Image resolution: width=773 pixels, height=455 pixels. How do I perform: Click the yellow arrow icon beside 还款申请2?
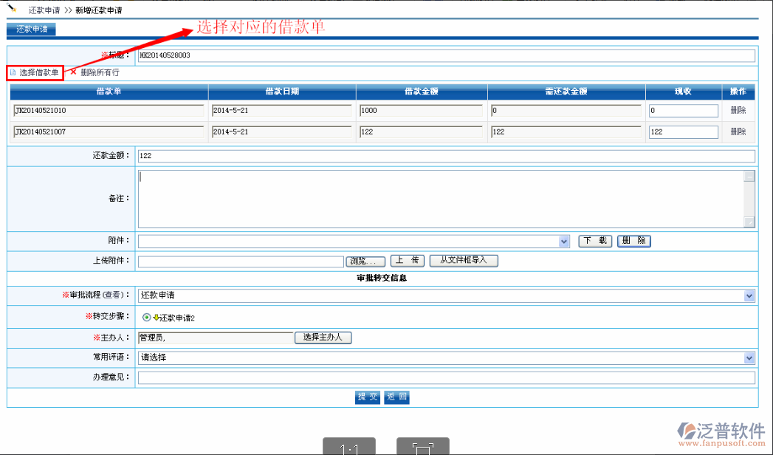pos(157,317)
